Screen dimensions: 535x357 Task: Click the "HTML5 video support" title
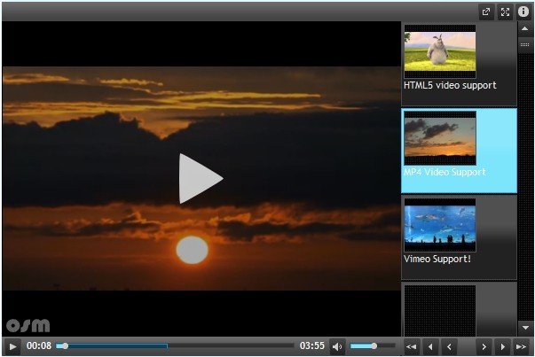click(x=450, y=85)
